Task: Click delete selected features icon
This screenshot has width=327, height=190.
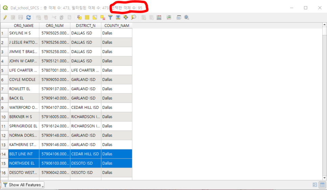Action: 46,18
